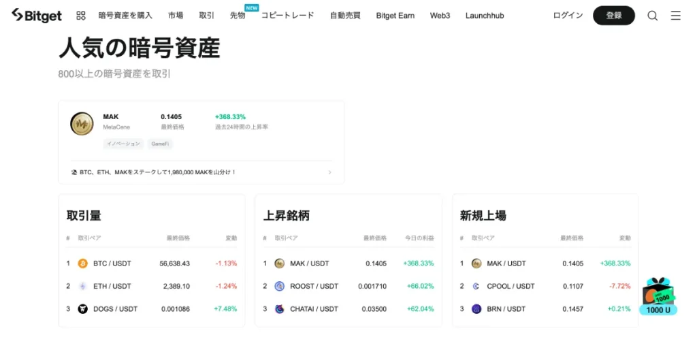Click the 取引量 card heading
The width and height of the screenshot is (697, 337).
84,216
